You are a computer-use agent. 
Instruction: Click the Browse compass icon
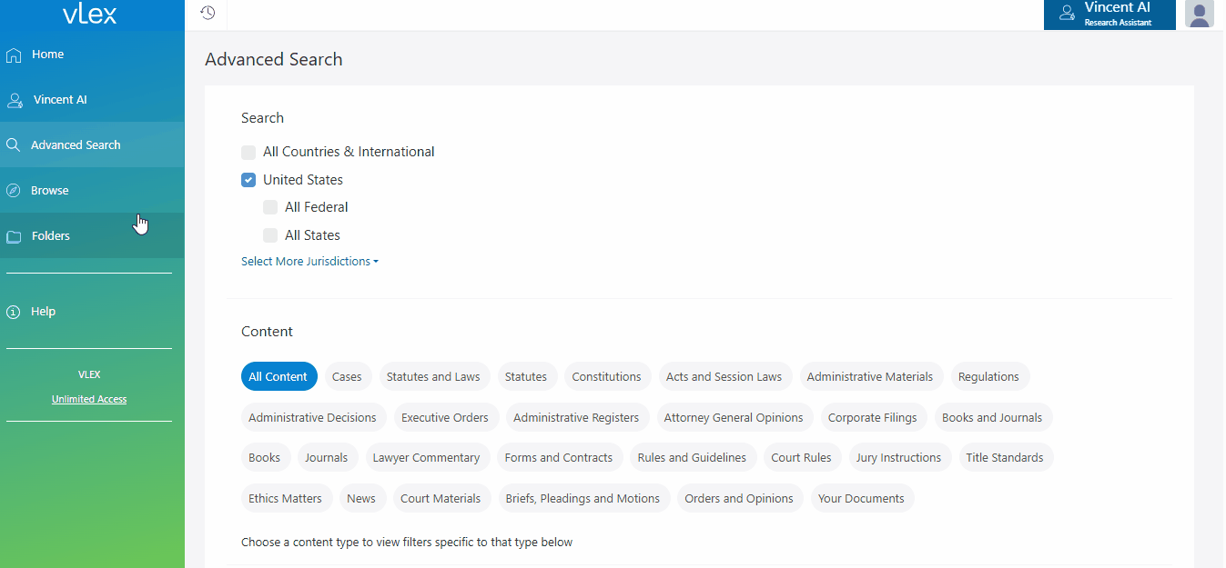point(14,191)
